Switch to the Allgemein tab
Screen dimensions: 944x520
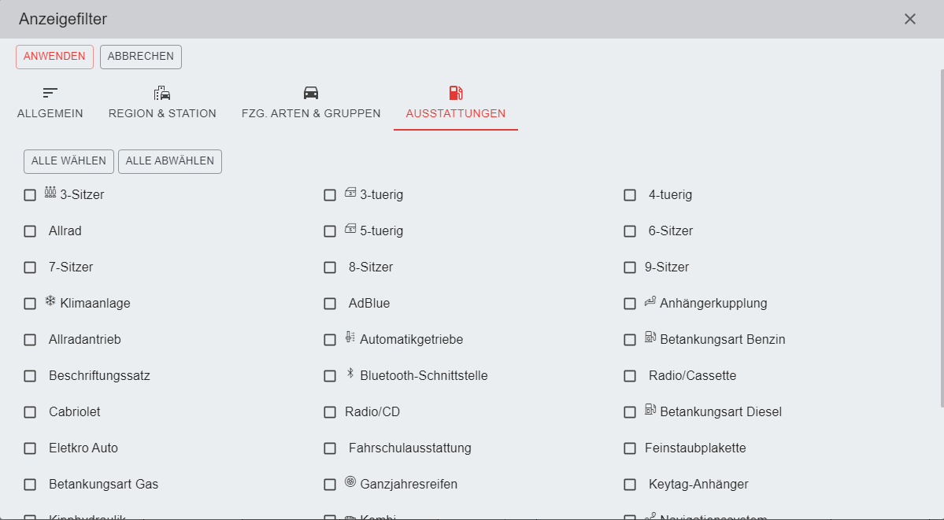pos(50,103)
